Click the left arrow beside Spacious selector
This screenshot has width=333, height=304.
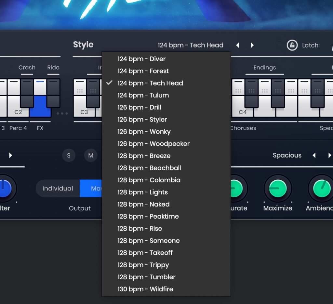[x=314, y=155]
